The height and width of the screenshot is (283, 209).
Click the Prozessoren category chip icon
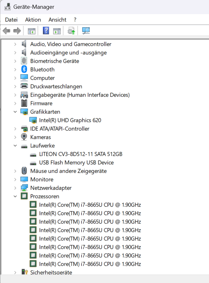(24, 196)
